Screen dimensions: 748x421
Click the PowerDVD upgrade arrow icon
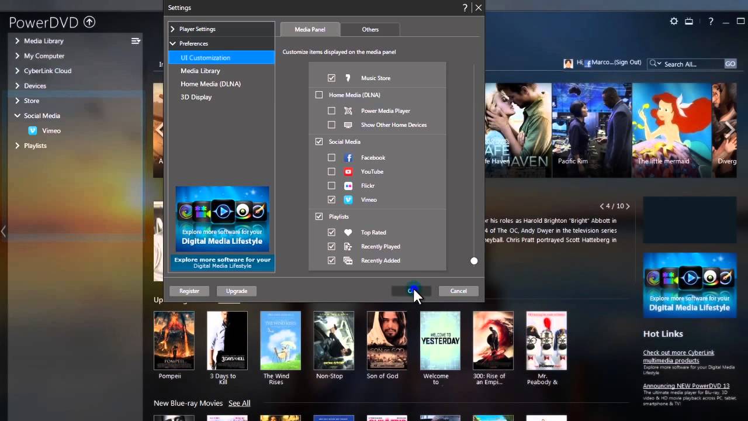[x=89, y=22]
